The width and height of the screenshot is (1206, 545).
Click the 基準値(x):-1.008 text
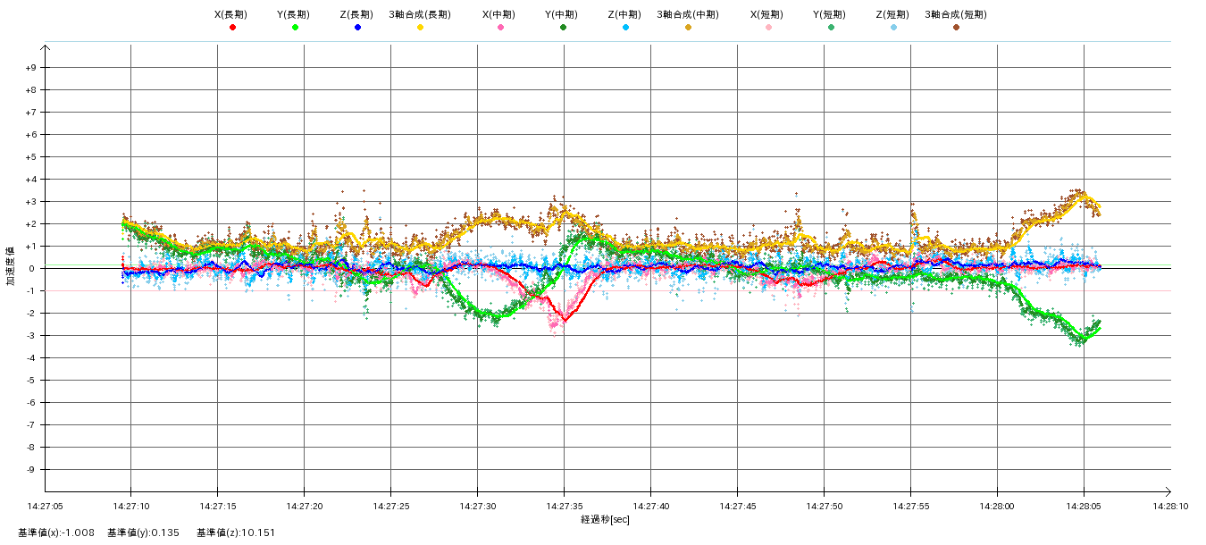(x=55, y=533)
